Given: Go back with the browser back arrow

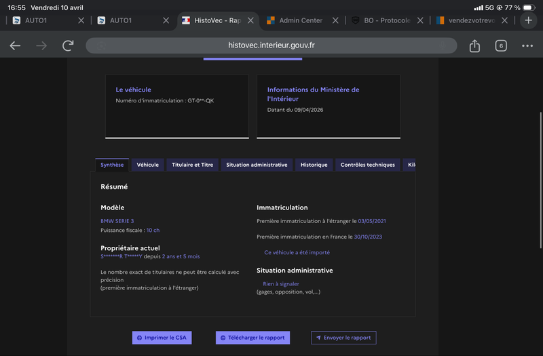Looking at the screenshot, I should tap(15, 45).
